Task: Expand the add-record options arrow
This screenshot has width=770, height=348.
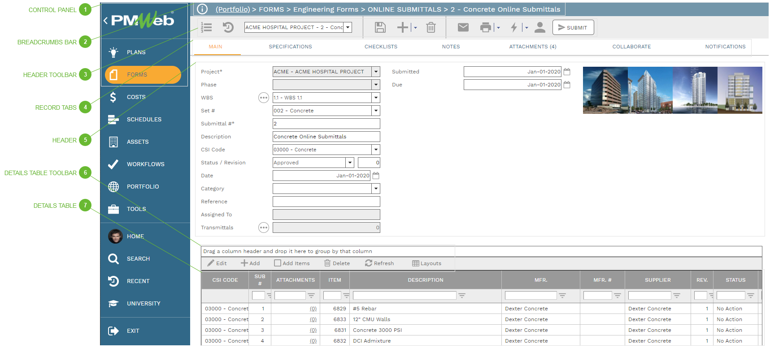Action: point(415,28)
